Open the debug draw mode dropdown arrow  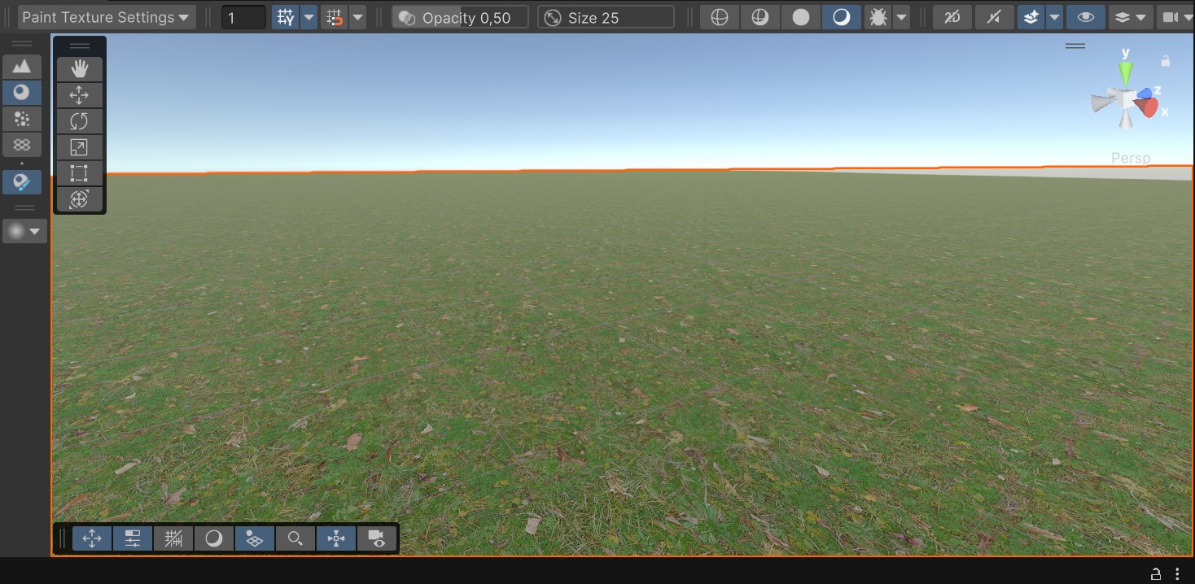(901, 17)
